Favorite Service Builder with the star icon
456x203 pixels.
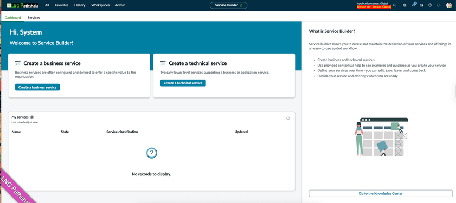coord(241,5)
